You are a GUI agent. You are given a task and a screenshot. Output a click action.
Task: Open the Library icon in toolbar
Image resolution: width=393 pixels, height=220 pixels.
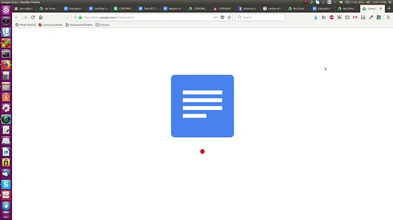pyautogui.click(x=324, y=17)
